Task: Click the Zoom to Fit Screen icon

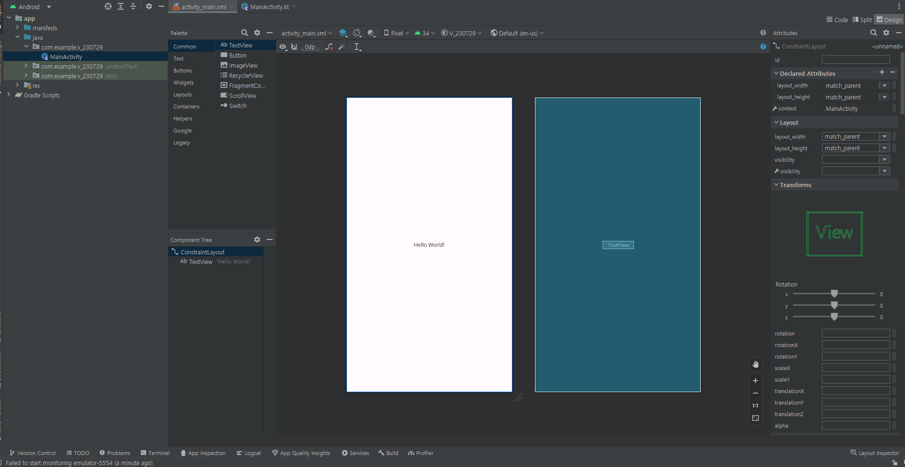Action: click(x=755, y=419)
